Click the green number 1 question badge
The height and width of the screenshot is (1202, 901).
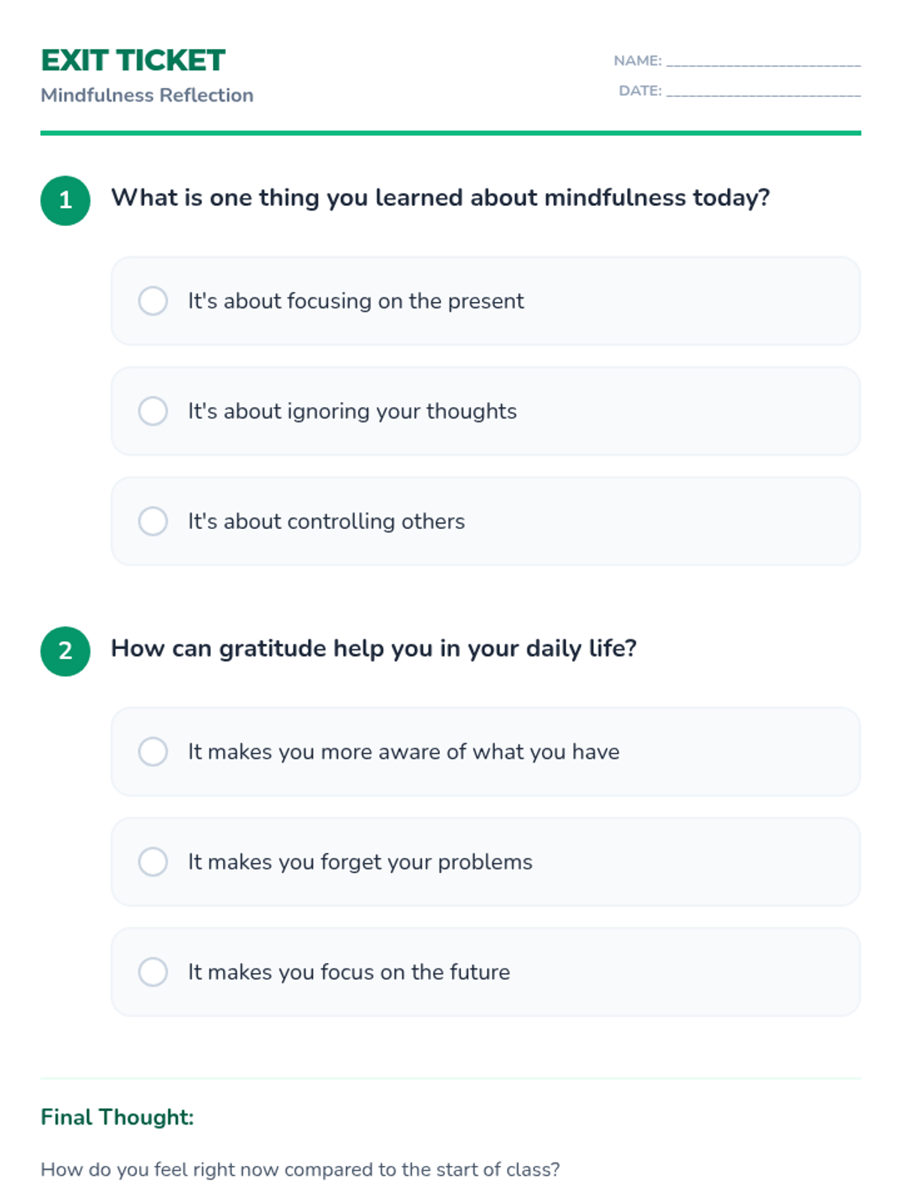(x=65, y=201)
